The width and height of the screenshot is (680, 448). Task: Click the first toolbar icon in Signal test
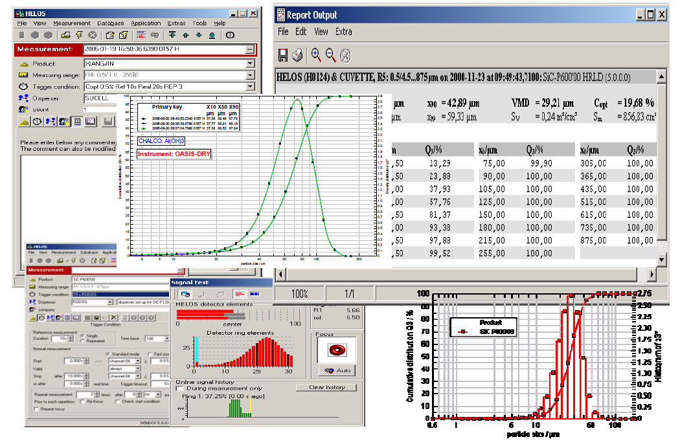tap(186, 294)
